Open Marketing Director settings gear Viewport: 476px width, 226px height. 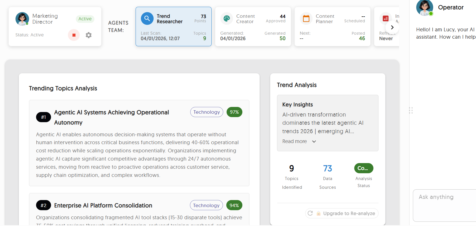[x=88, y=35]
